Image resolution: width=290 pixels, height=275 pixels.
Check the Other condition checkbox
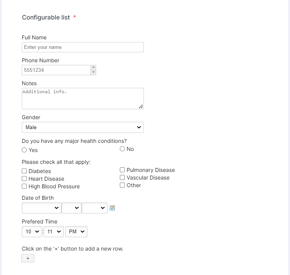122,185
